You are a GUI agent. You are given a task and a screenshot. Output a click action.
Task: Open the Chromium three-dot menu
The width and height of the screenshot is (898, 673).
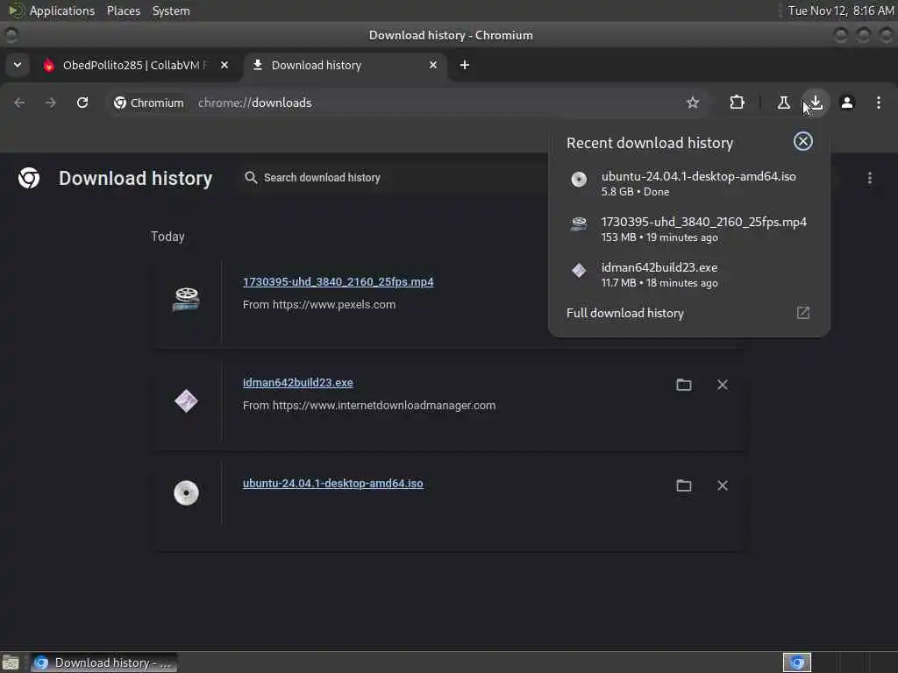click(x=879, y=103)
